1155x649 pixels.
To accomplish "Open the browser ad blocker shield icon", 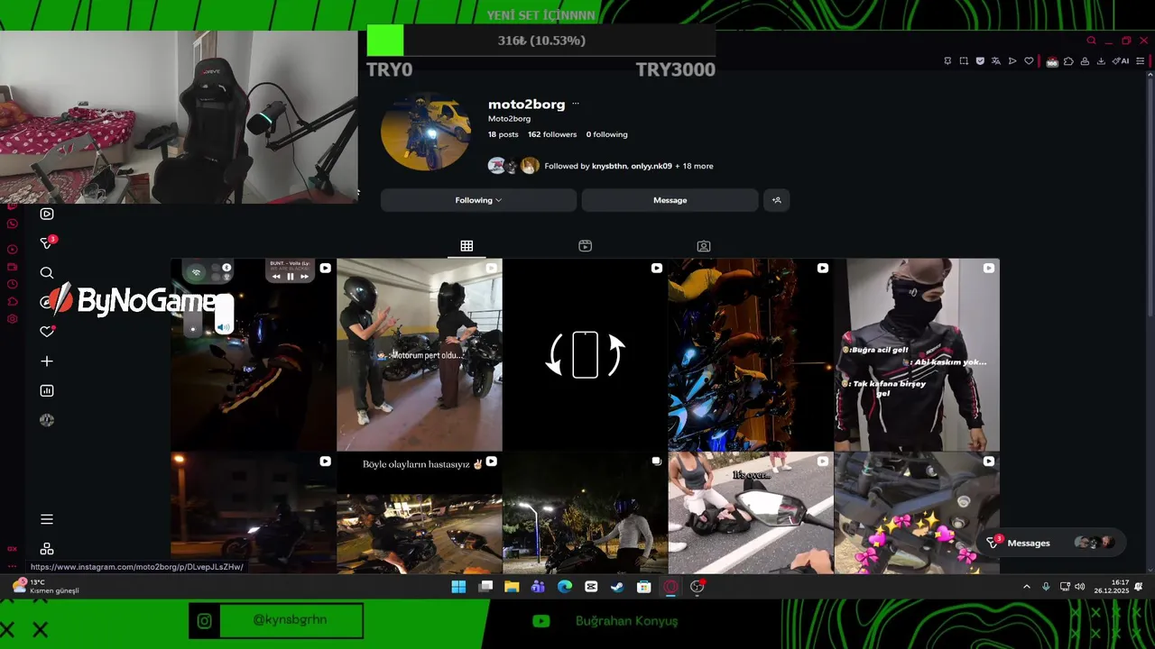I will 980,61.
